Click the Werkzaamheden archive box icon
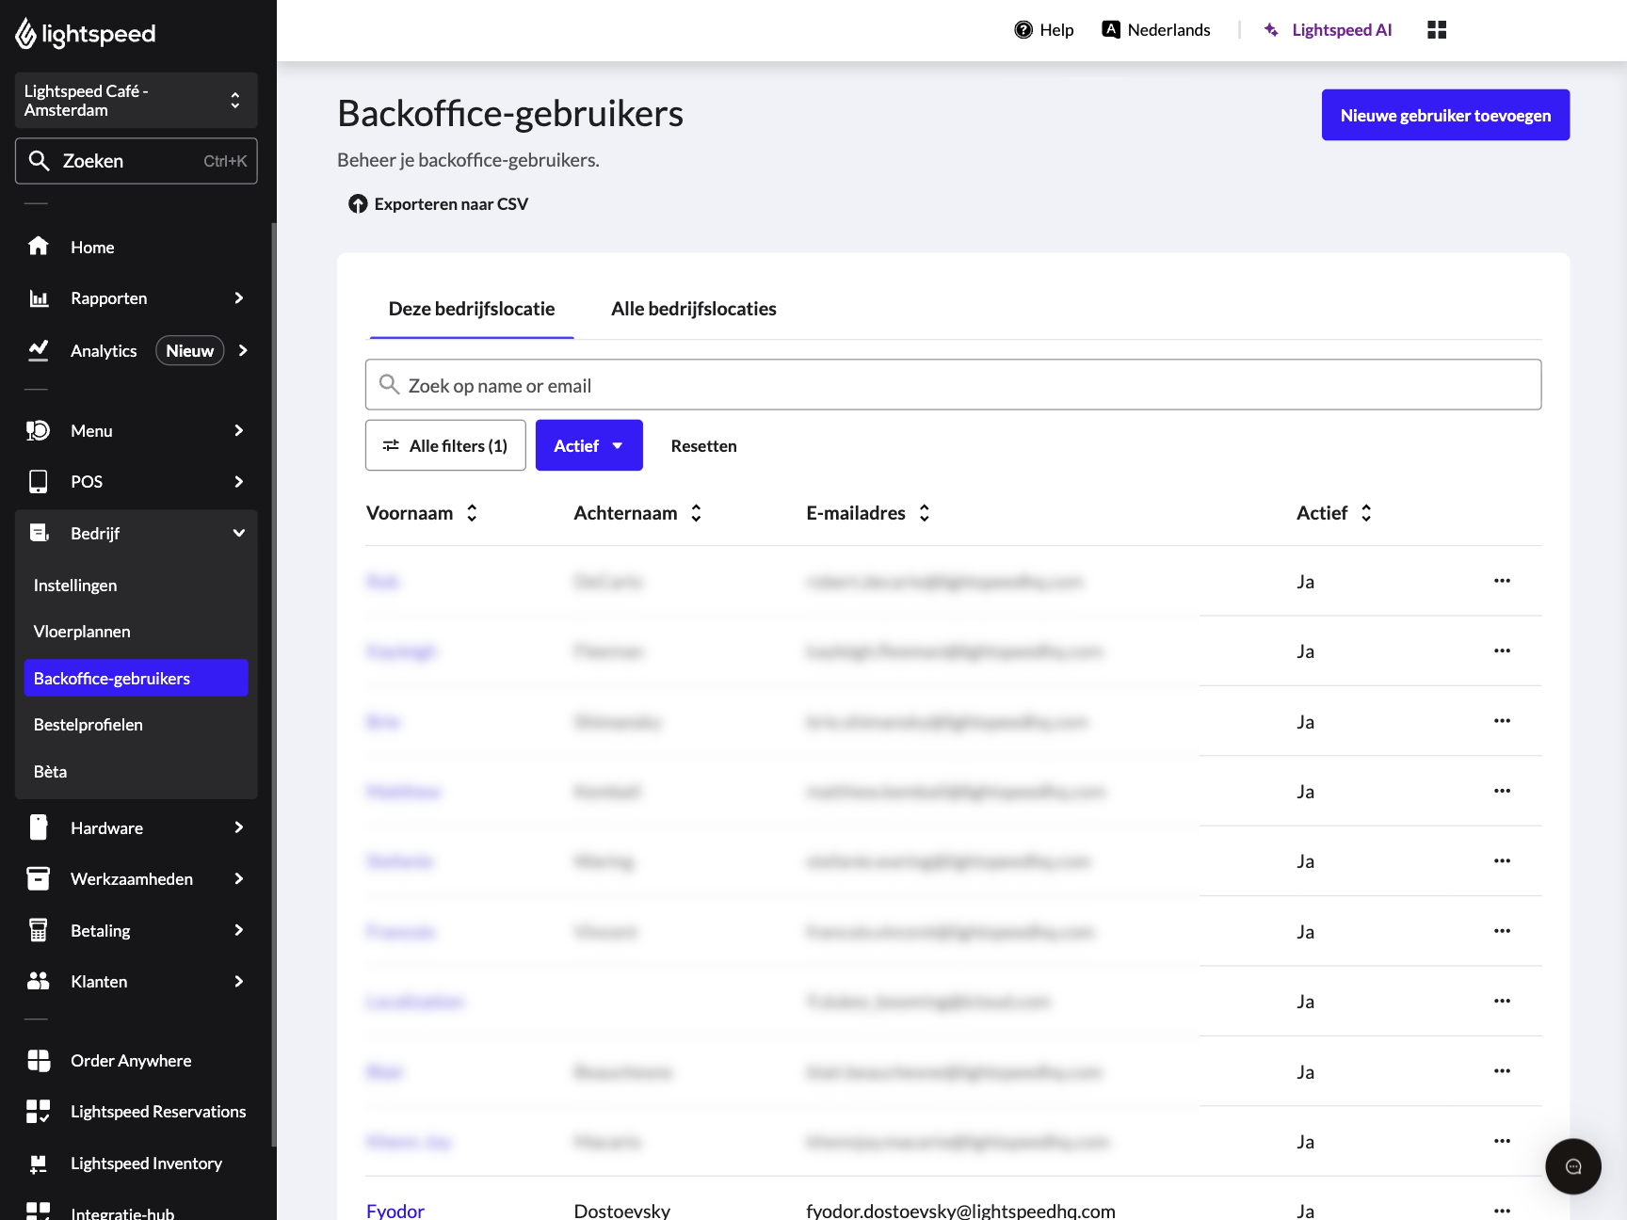This screenshot has height=1220, width=1627. (x=39, y=879)
